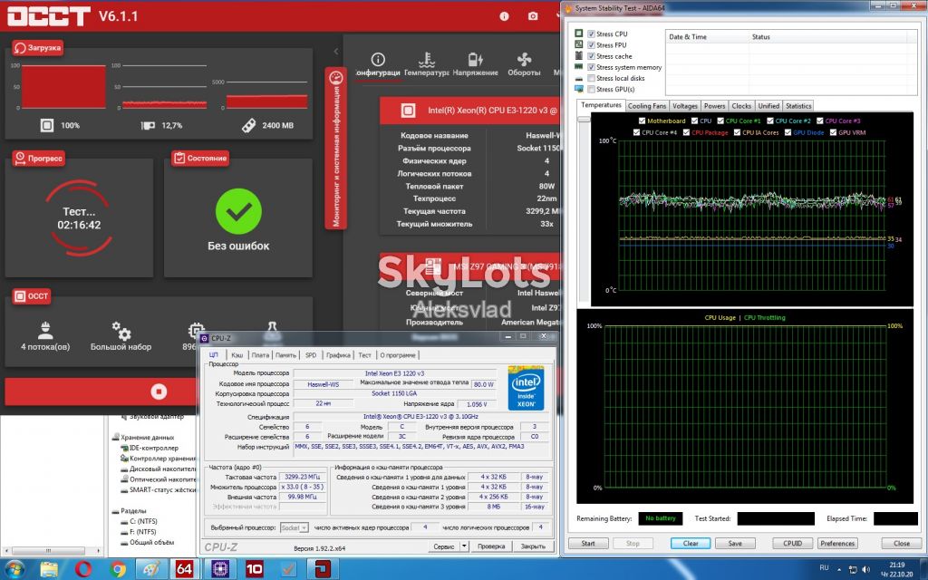
Task: Click the horizontal scrollbar in left tree pane
Action: point(49,550)
